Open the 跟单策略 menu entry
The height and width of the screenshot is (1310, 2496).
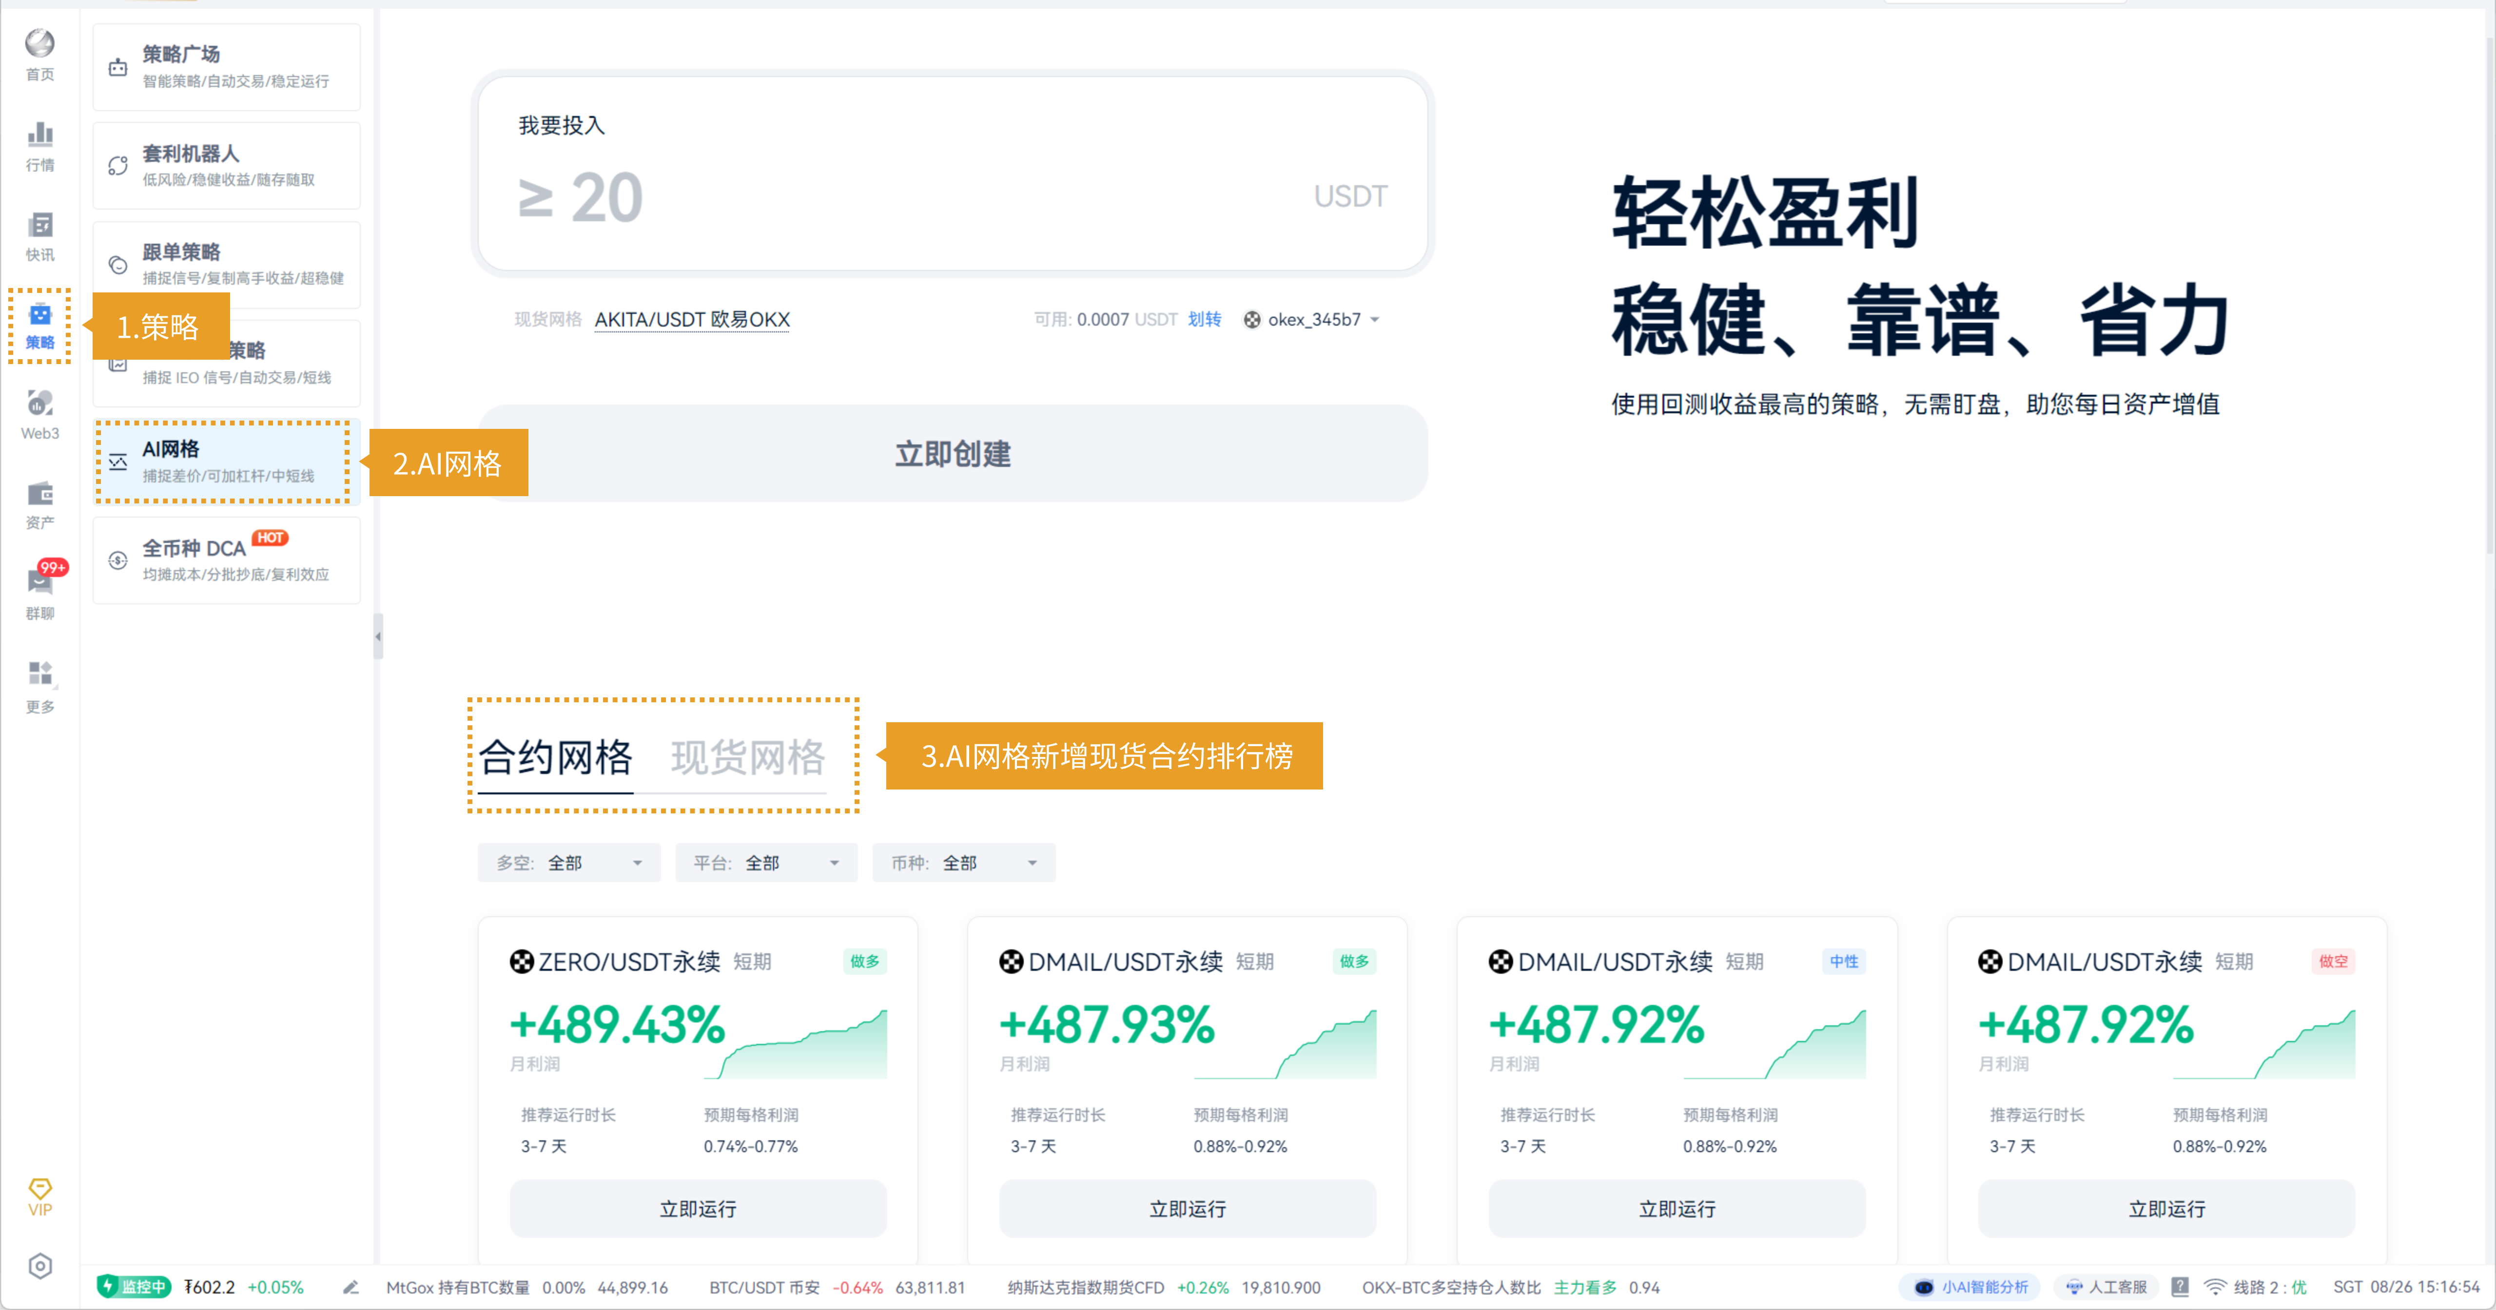coord(227,265)
